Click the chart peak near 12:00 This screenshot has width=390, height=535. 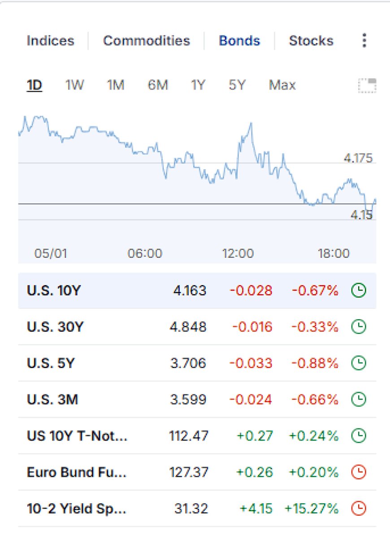251,124
